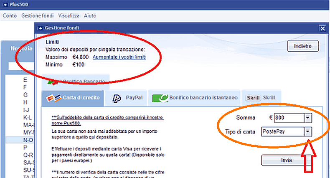Open the Somma amount dropdown arrow
The height and width of the screenshot is (178, 330).
[x=308, y=118]
